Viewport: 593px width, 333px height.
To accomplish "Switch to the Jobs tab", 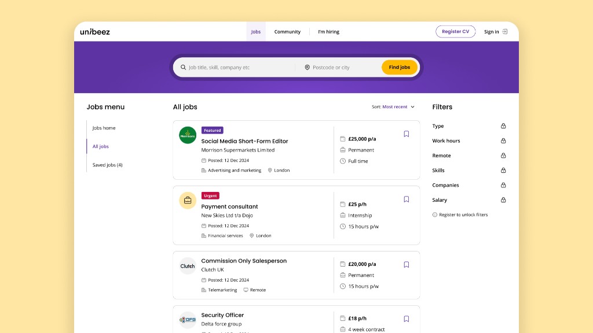I will tap(255, 32).
